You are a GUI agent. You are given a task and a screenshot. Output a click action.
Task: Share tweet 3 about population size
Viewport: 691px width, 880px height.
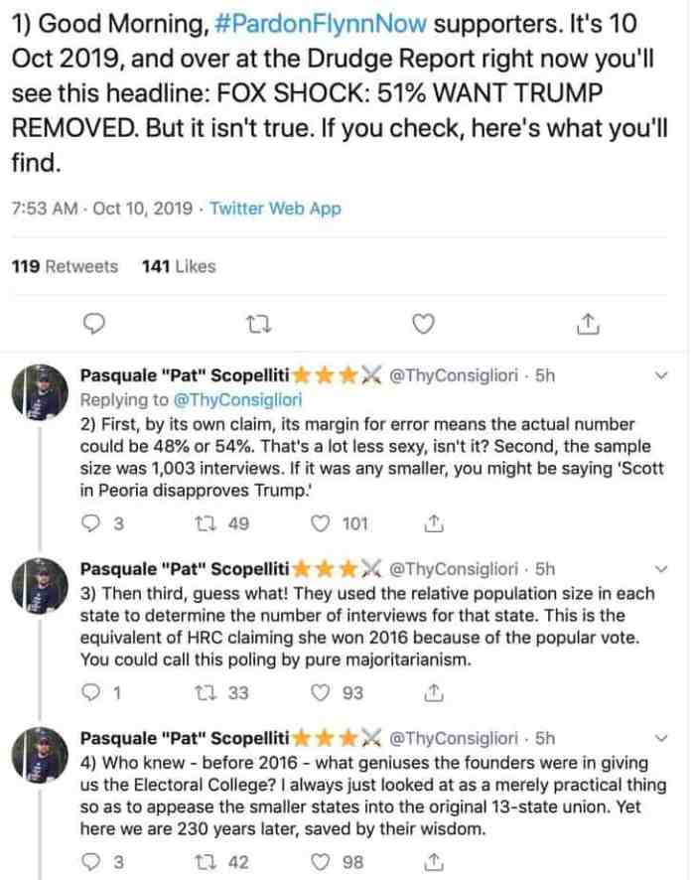(434, 693)
